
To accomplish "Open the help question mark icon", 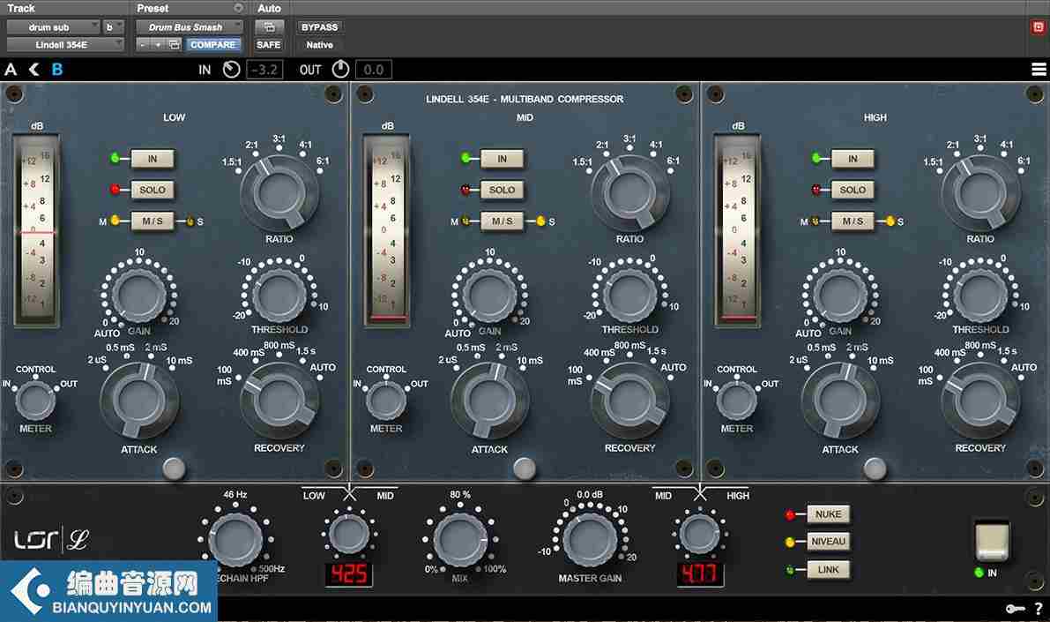I will pos(1039,609).
